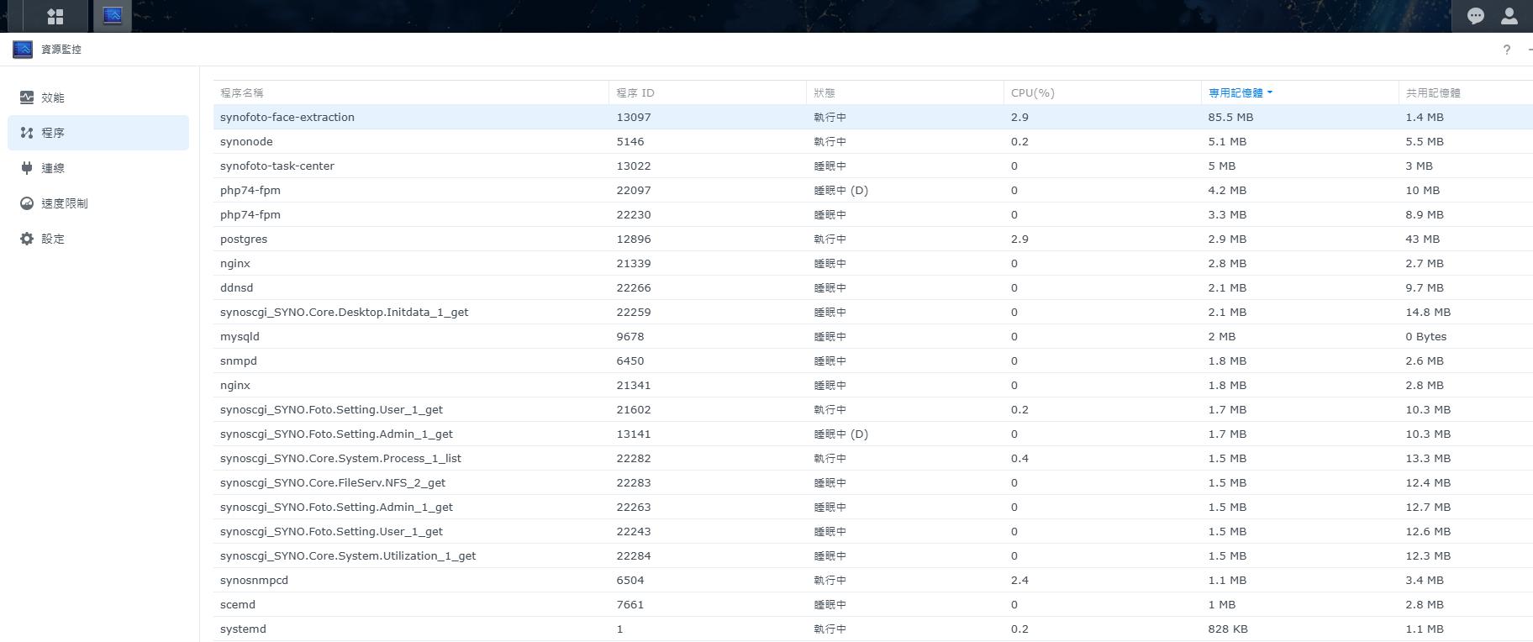The height and width of the screenshot is (642, 1533).
Task: Sort by CPU(%) column header
Action: coord(1103,92)
